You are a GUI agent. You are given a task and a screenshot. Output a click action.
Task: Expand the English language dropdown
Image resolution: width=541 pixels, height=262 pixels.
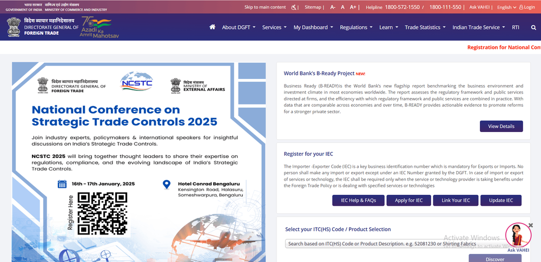(x=506, y=7)
